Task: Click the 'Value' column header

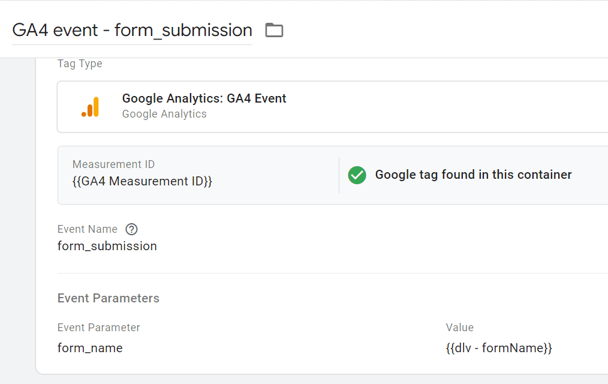Action: pos(460,328)
